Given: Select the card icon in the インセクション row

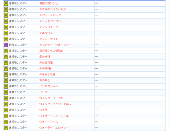Looking at the screenshot, I should pos(6,86).
